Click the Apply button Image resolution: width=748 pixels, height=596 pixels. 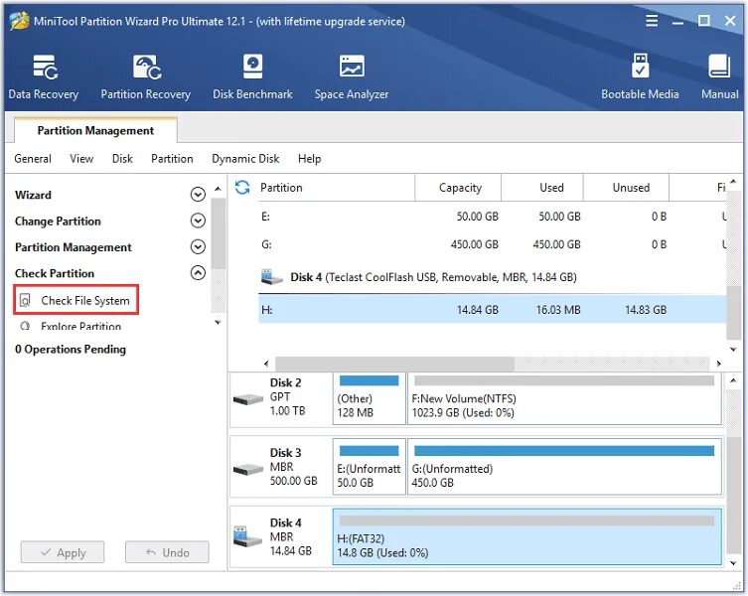click(x=63, y=552)
